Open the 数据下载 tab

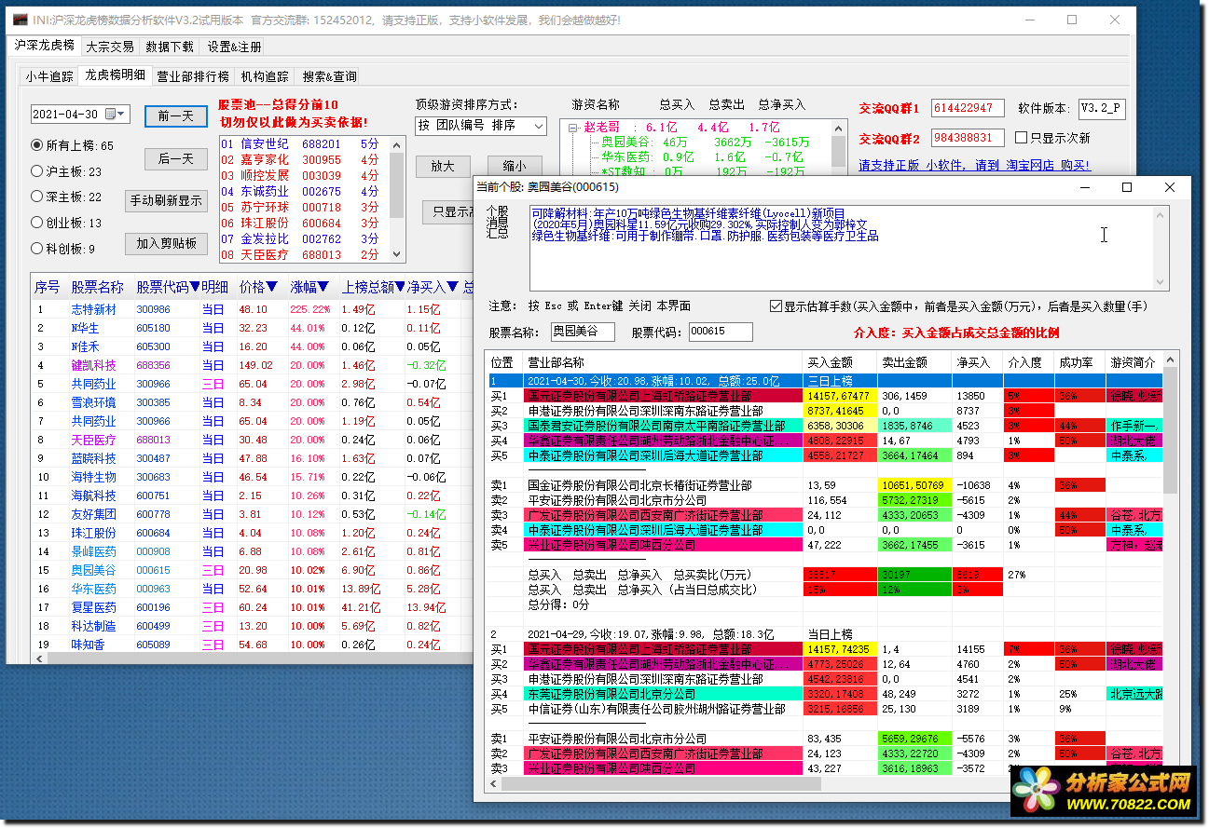170,46
